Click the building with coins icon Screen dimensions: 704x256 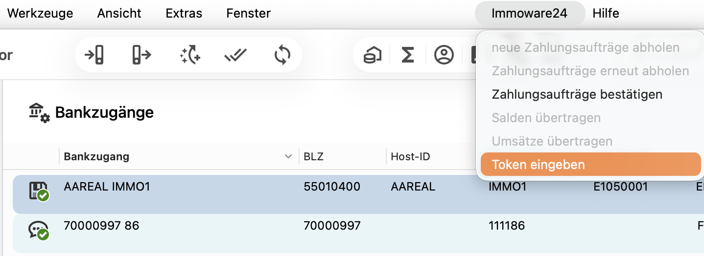click(x=373, y=55)
